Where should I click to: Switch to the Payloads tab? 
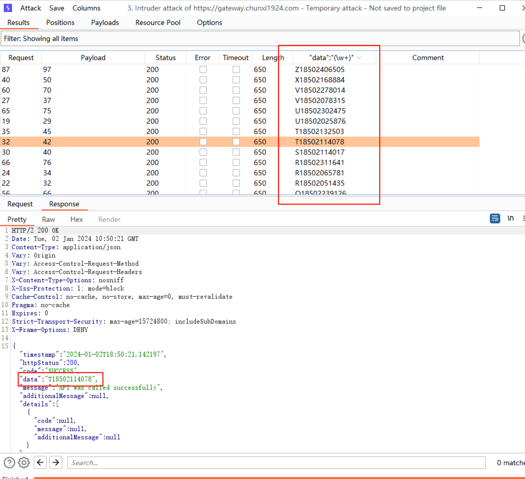point(105,23)
